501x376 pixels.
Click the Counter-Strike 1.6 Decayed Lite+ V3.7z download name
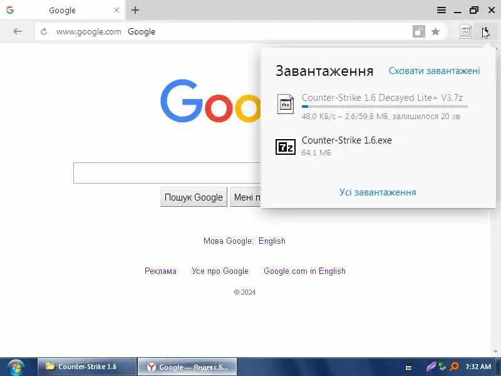[x=382, y=98]
